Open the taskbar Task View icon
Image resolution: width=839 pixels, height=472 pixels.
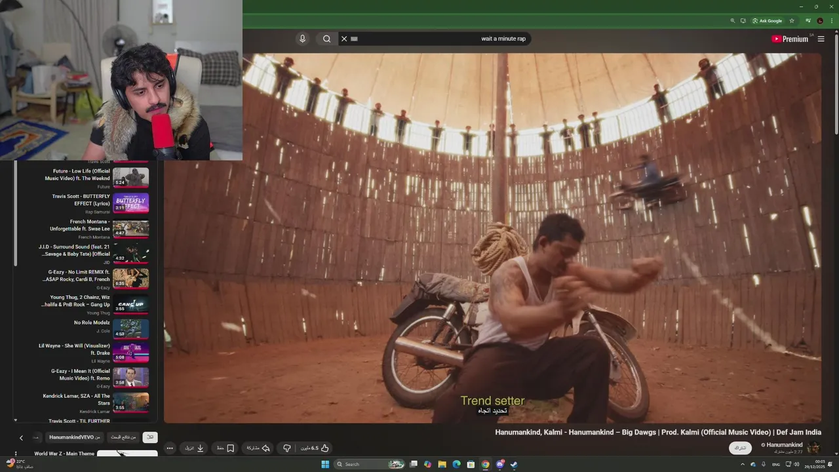point(414,464)
